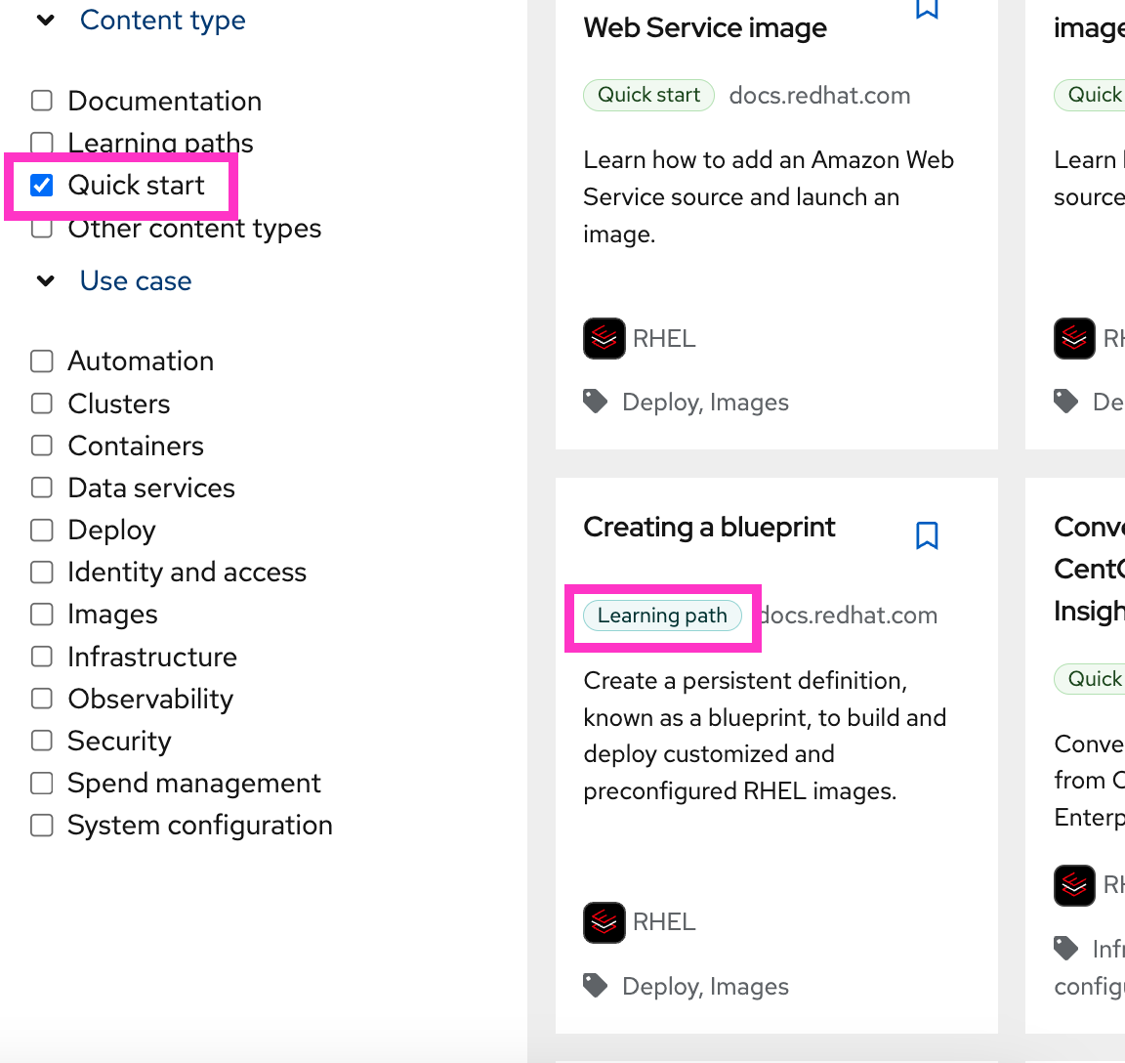Image resolution: width=1125 pixels, height=1063 pixels.
Task: Open the Web Service image title link
Action: (x=705, y=28)
